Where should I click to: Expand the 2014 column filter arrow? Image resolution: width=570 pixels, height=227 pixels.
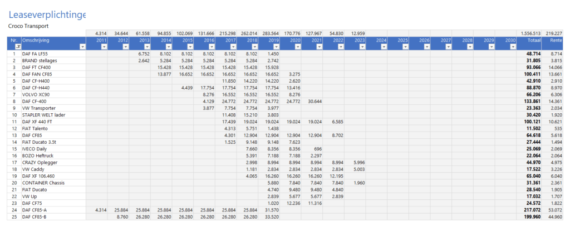click(169, 47)
